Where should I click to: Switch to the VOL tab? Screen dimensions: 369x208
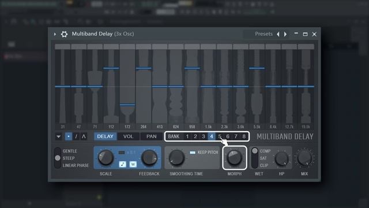click(128, 136)
